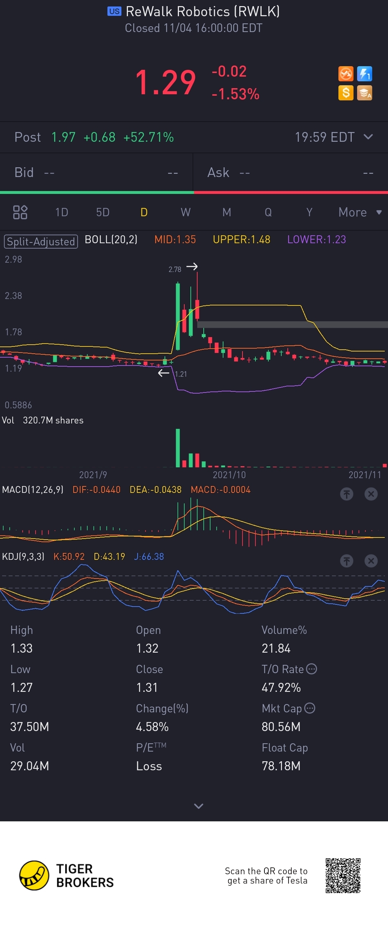The width and height of the screenshot is (388, 930).
Task: Select the Y yearly chart tab
Action: [309, 212]
